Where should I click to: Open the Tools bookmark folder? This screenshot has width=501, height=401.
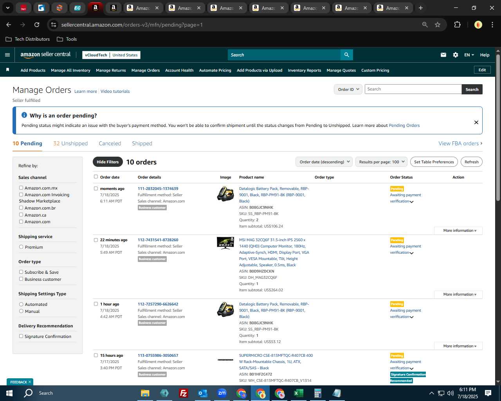click(67, 39)
